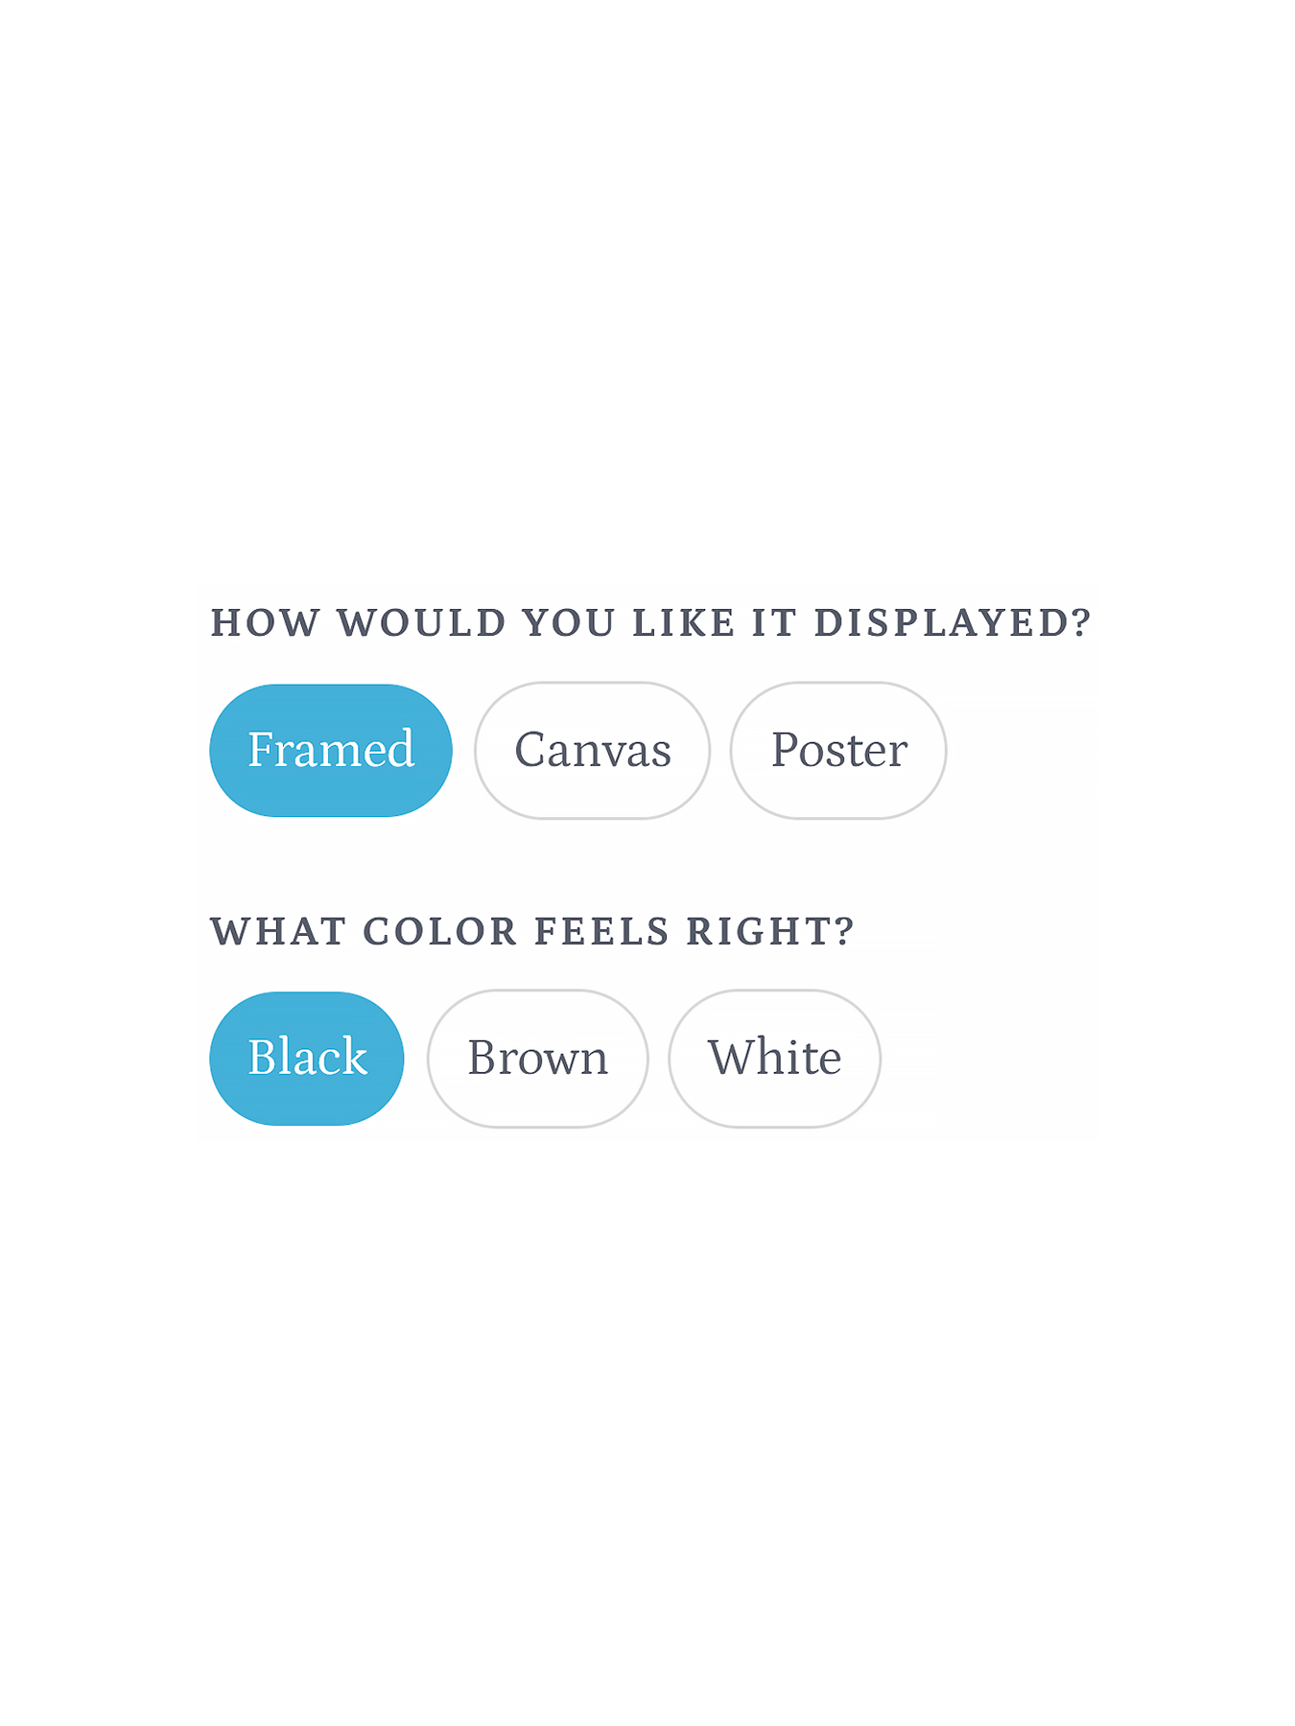
Task: Select White under the color question
Action: point(773,1056)
